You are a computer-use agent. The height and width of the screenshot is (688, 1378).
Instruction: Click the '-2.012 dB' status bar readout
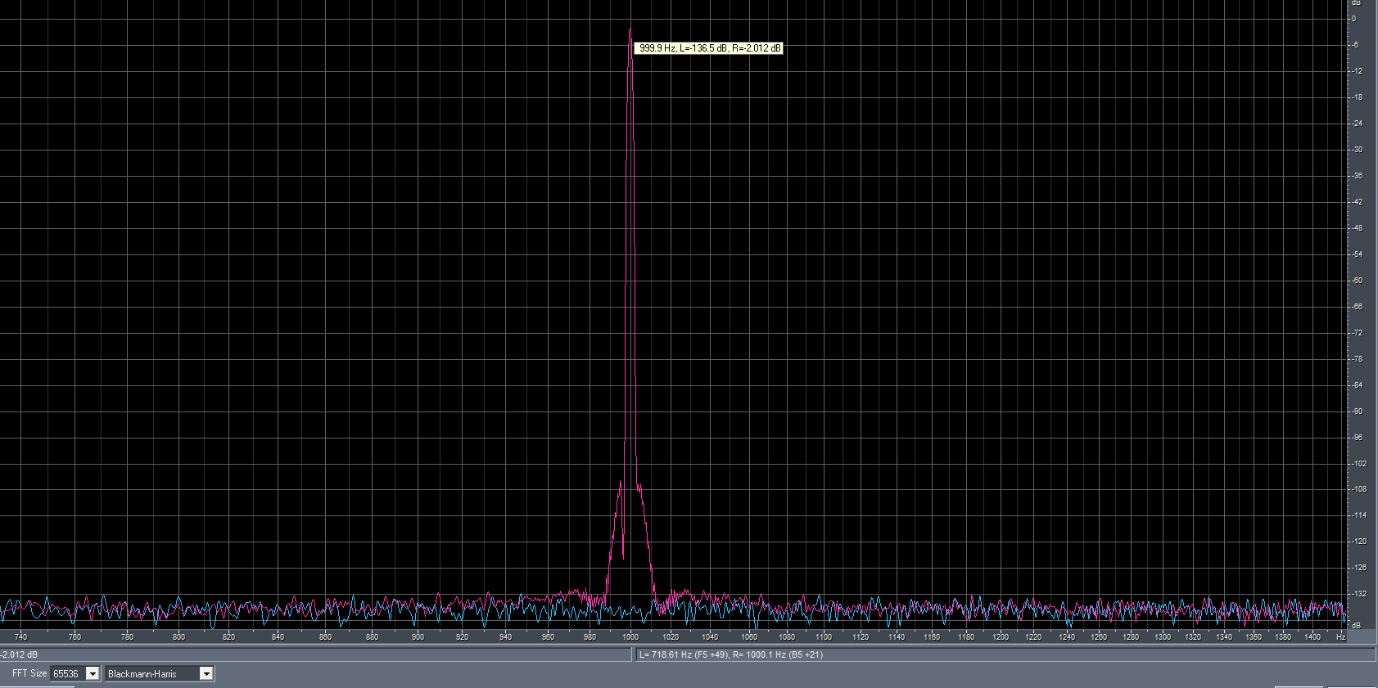click(19, 654)
